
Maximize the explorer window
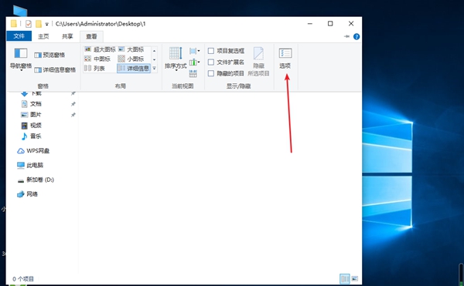click(x=330, y=24)
